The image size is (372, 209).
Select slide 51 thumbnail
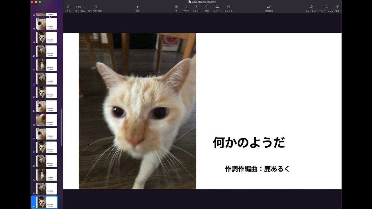tap(46, 202)
